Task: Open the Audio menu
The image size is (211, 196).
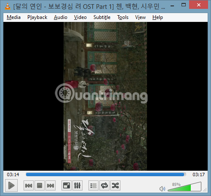Action: coord(61,17)
